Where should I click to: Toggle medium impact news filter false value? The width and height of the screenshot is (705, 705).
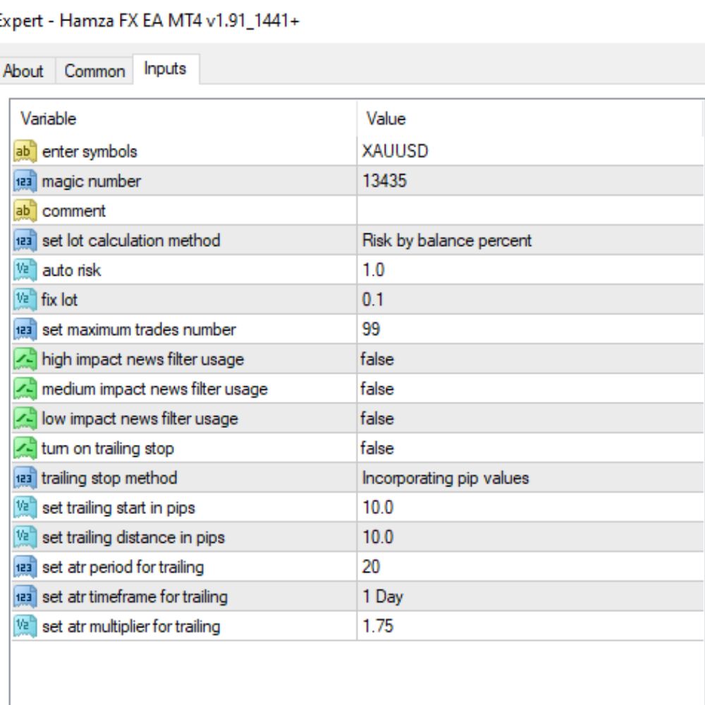[x=531, y=389]
